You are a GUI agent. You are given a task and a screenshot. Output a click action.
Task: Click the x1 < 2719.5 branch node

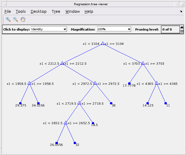(x=79, y=103)
